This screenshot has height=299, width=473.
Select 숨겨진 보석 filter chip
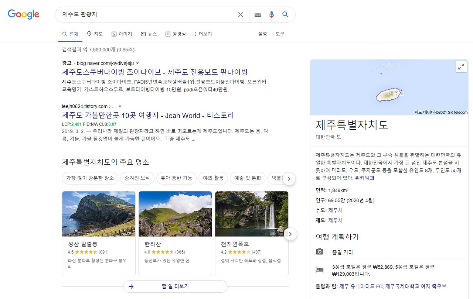point(137,178)
